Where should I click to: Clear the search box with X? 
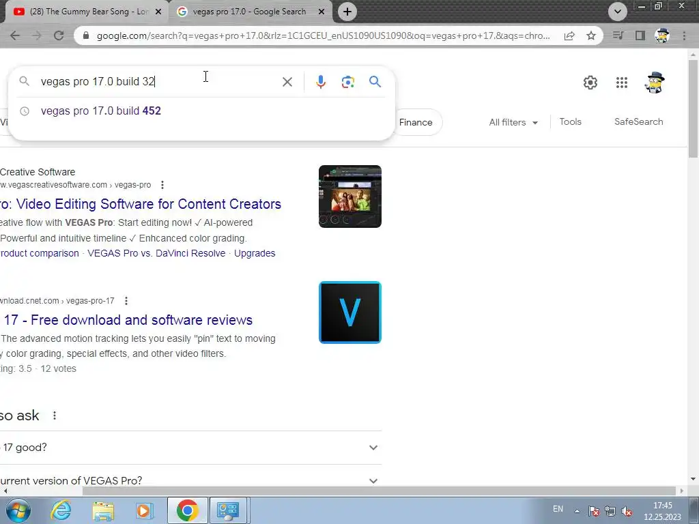coord(287,82)
